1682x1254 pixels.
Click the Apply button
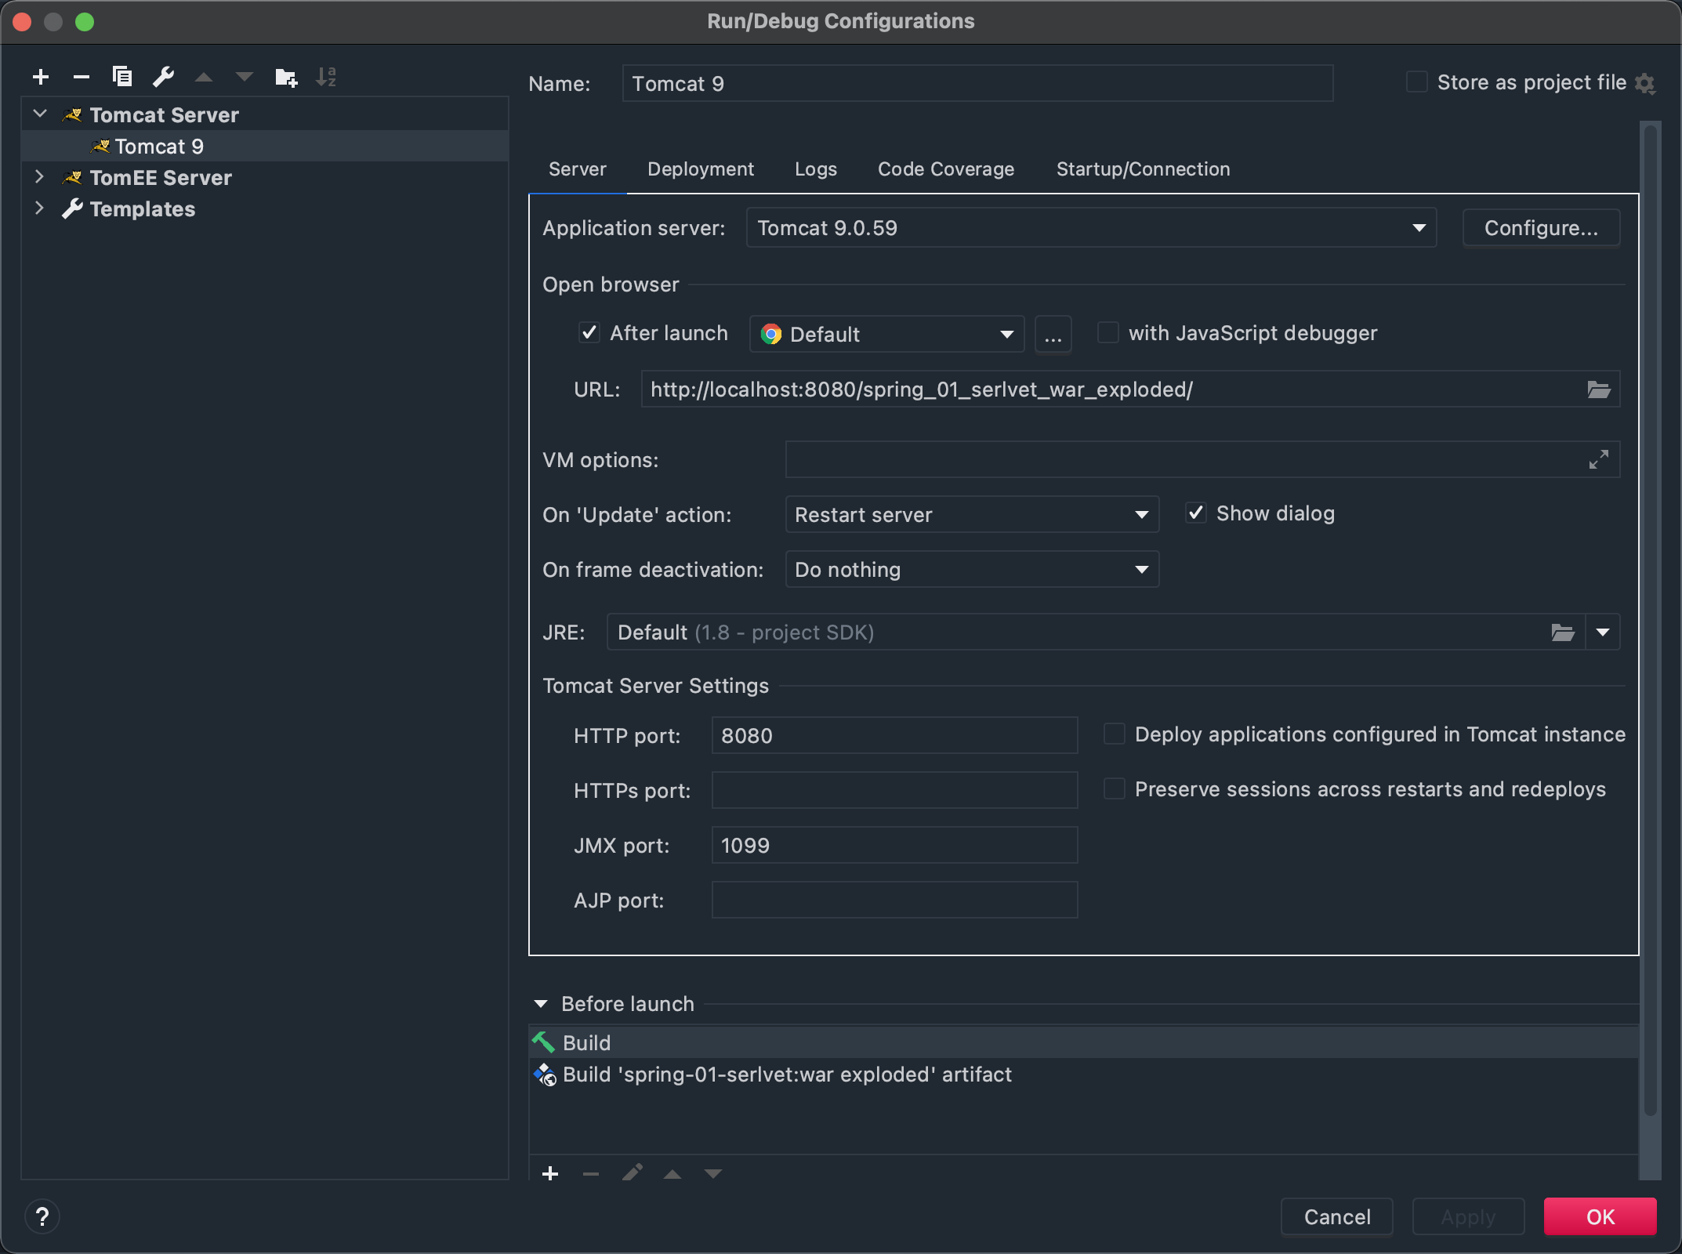1469,1216
